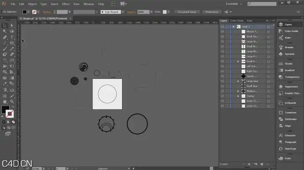Expand the Small H sublayer arrow
The height and width of the screenshot is (170, 304).
(x=238, y=61)
